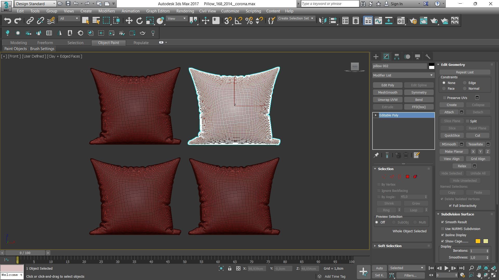Click object color swatch beside name
Screen dimensions: 499x280
431,66
